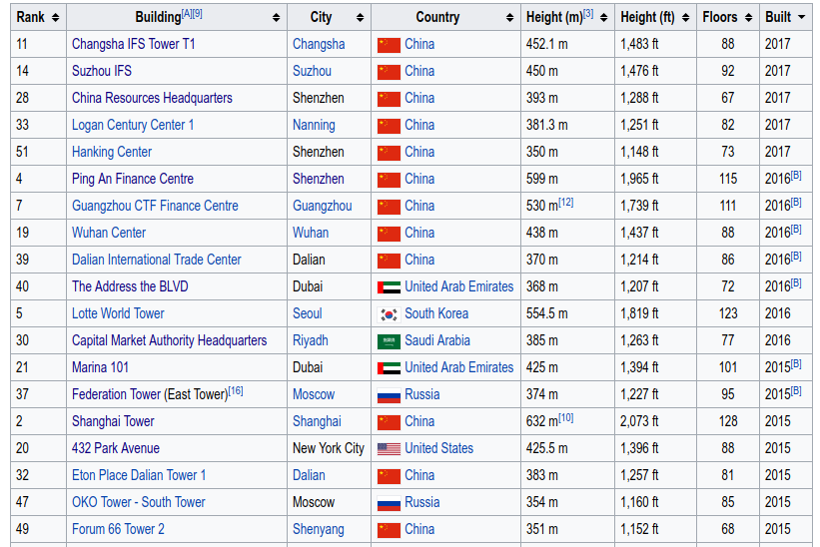Open the Ping An Finance Centre link
Image resolution: width=820 pixels, height=547 pixels.
[x=133, y=179]
